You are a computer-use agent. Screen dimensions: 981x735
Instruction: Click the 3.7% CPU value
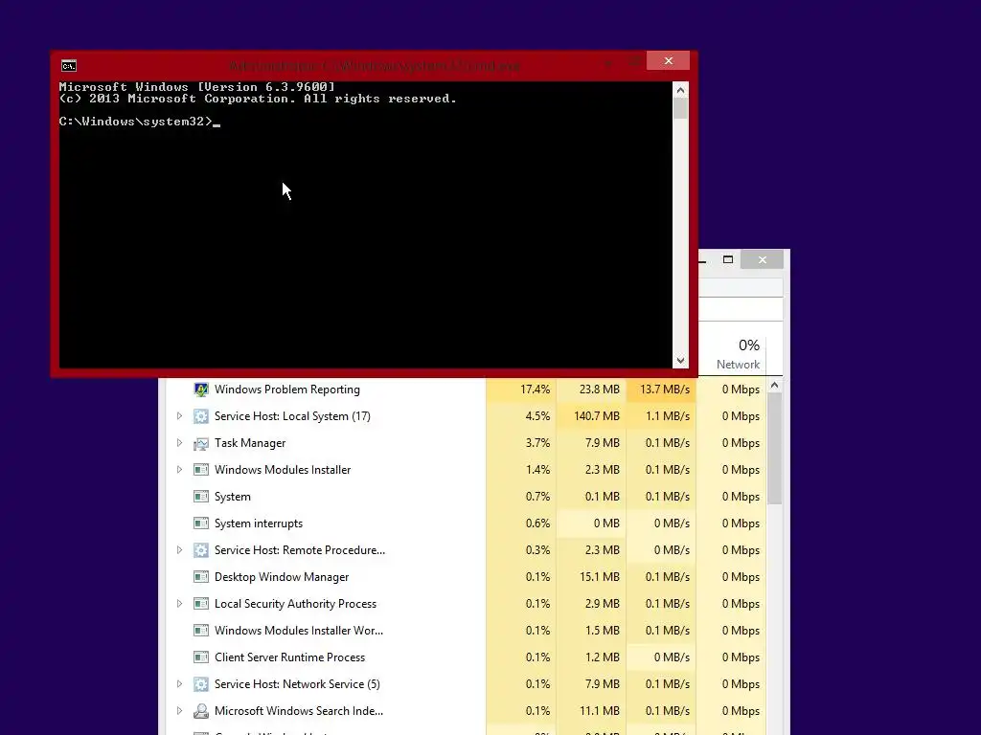537,443
